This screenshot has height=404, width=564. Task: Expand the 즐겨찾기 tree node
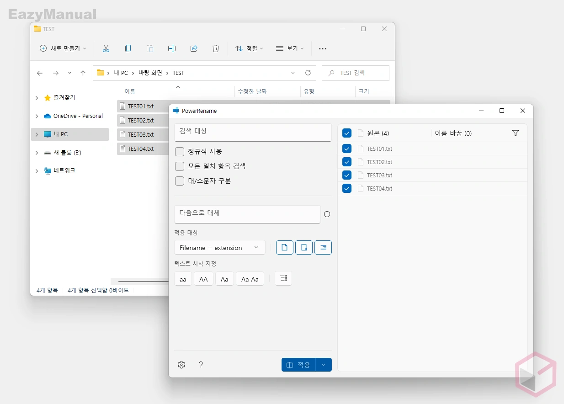coord(37,98)
